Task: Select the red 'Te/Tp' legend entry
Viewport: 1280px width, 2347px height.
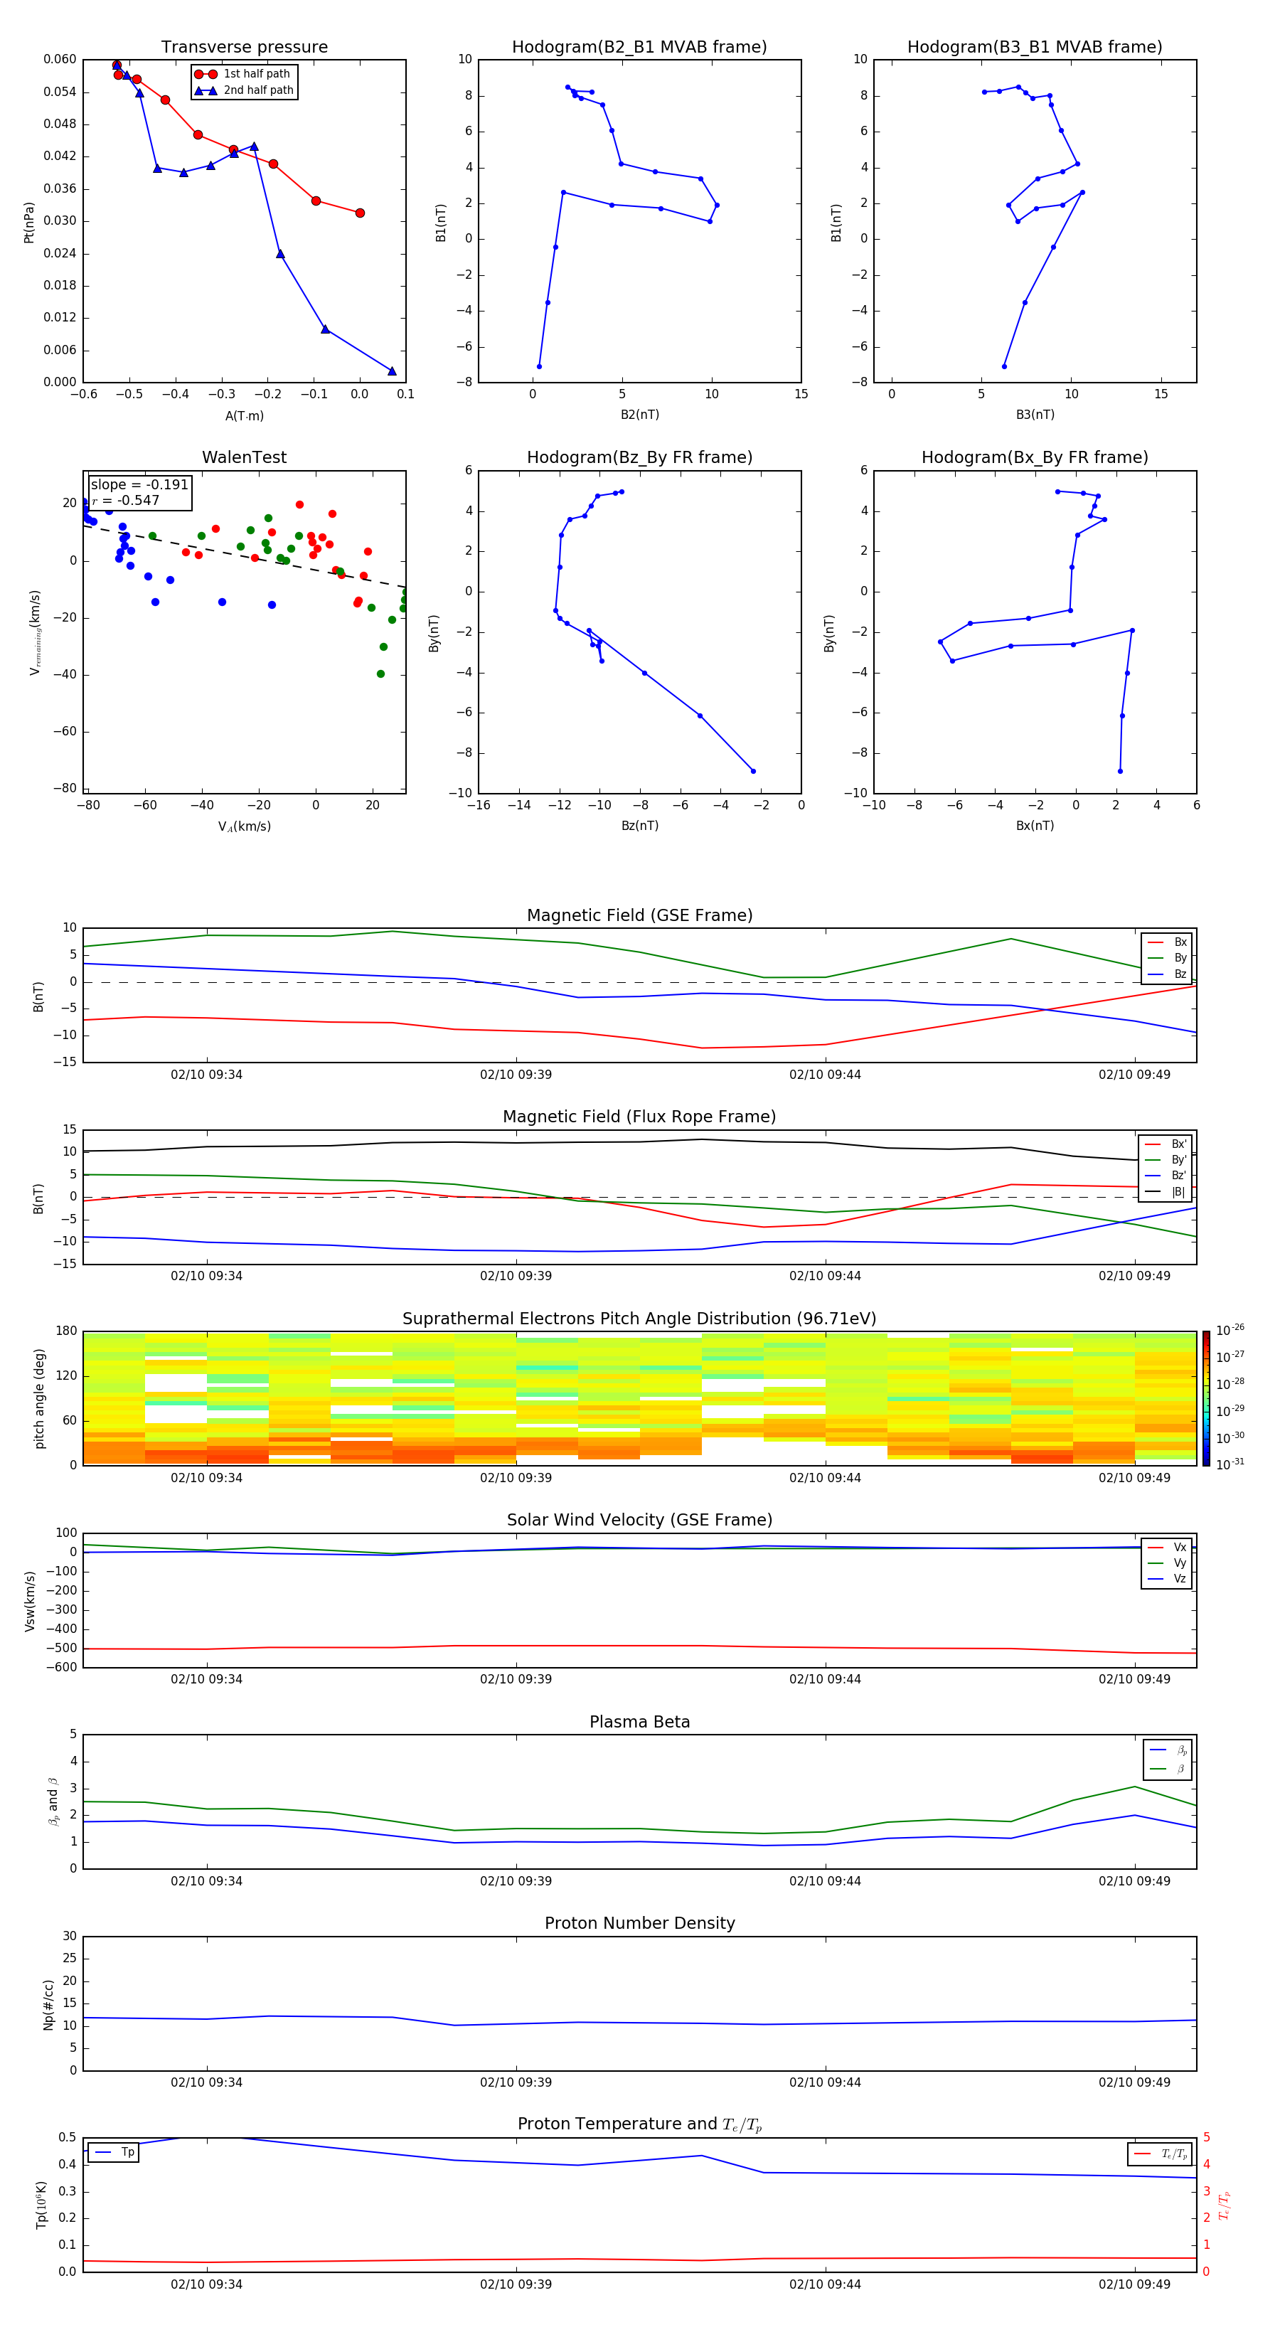Action: coord(1161,2154)
